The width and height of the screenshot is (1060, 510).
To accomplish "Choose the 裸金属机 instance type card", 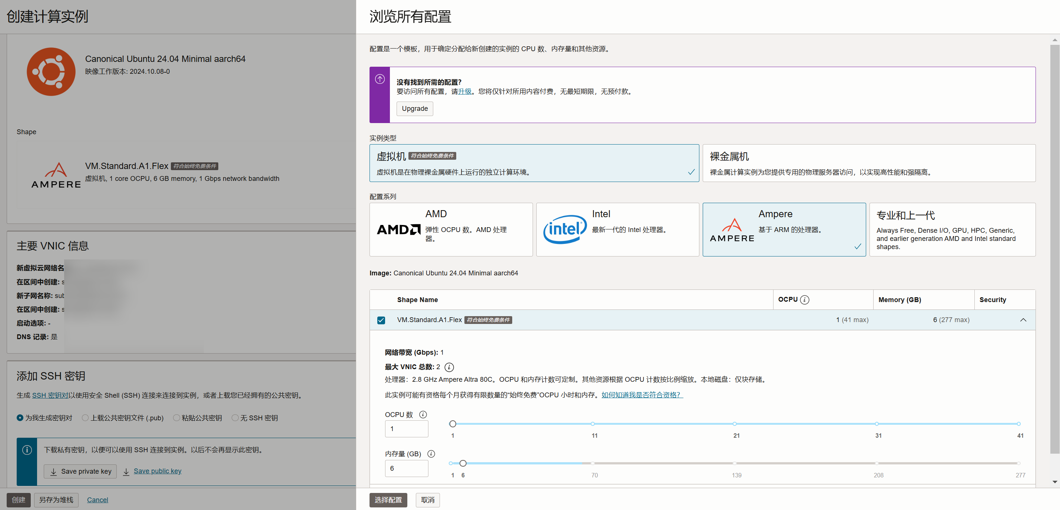I will [869, 163].
